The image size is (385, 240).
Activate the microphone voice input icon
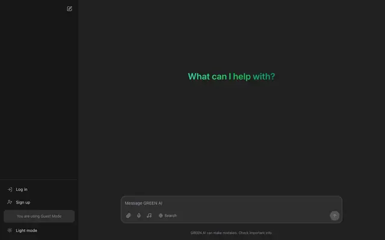(139, 215)
